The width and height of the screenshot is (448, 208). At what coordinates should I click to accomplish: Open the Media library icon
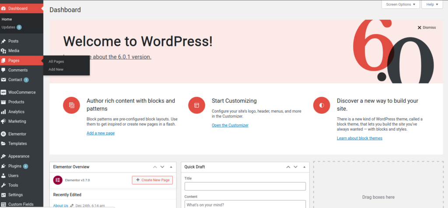pyautogui.click(x=3, y=51)
